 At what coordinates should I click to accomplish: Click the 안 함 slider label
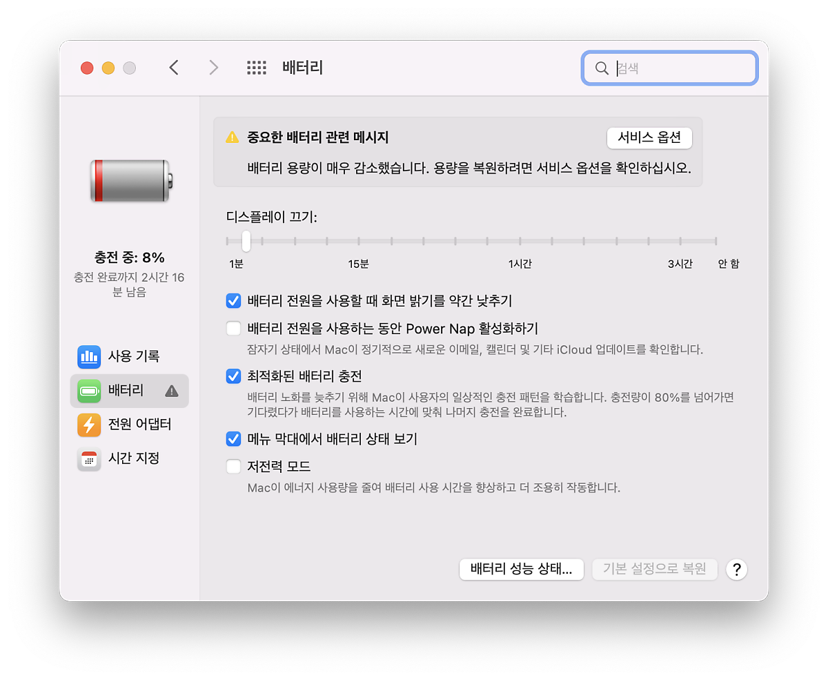tap(729, 264)
